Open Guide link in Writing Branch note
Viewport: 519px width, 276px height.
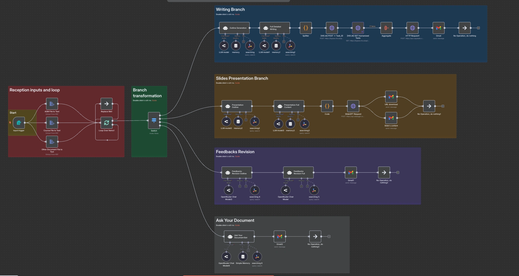point(237,14)
